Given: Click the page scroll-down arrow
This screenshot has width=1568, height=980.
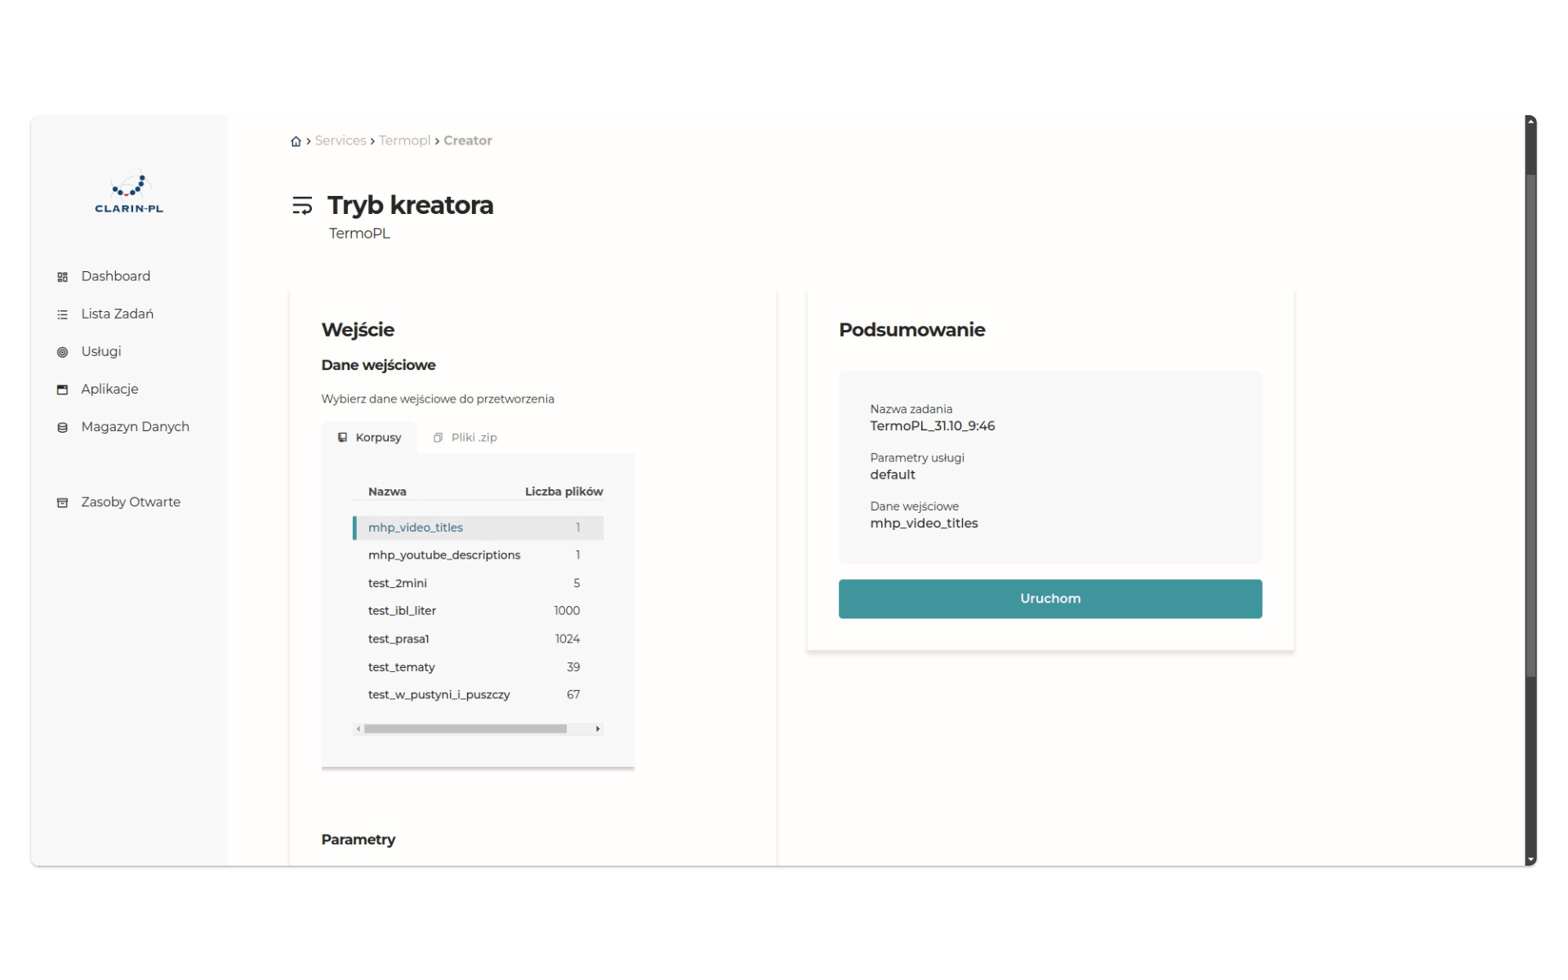Looking at the screenshot, I should click(x=1531, y=860).
